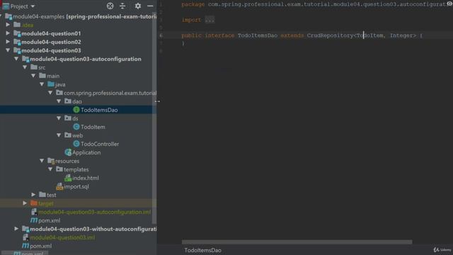This screenshot has height=255, width=453.
Task: Select pom.xml below module04-question03.iml
Action: [41, 246]
